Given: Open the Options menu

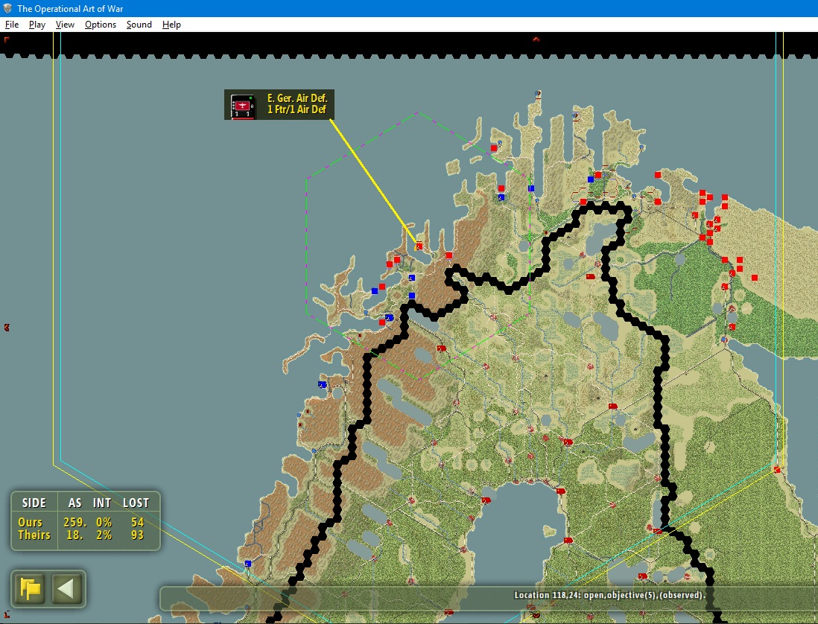Looking at the screenshot, I should [x=100, y=25].
